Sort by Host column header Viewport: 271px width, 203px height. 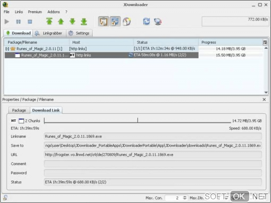pyautogui.click(x=101, y=42)
